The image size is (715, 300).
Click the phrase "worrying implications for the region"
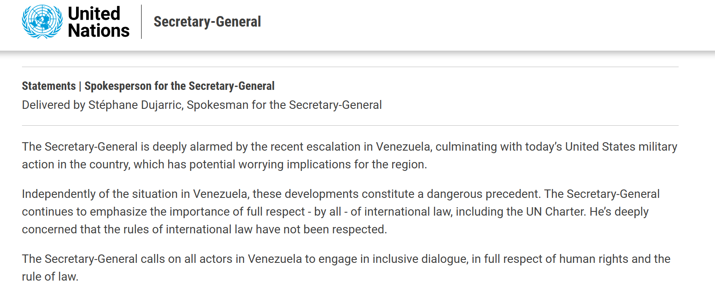click(308, 165)
